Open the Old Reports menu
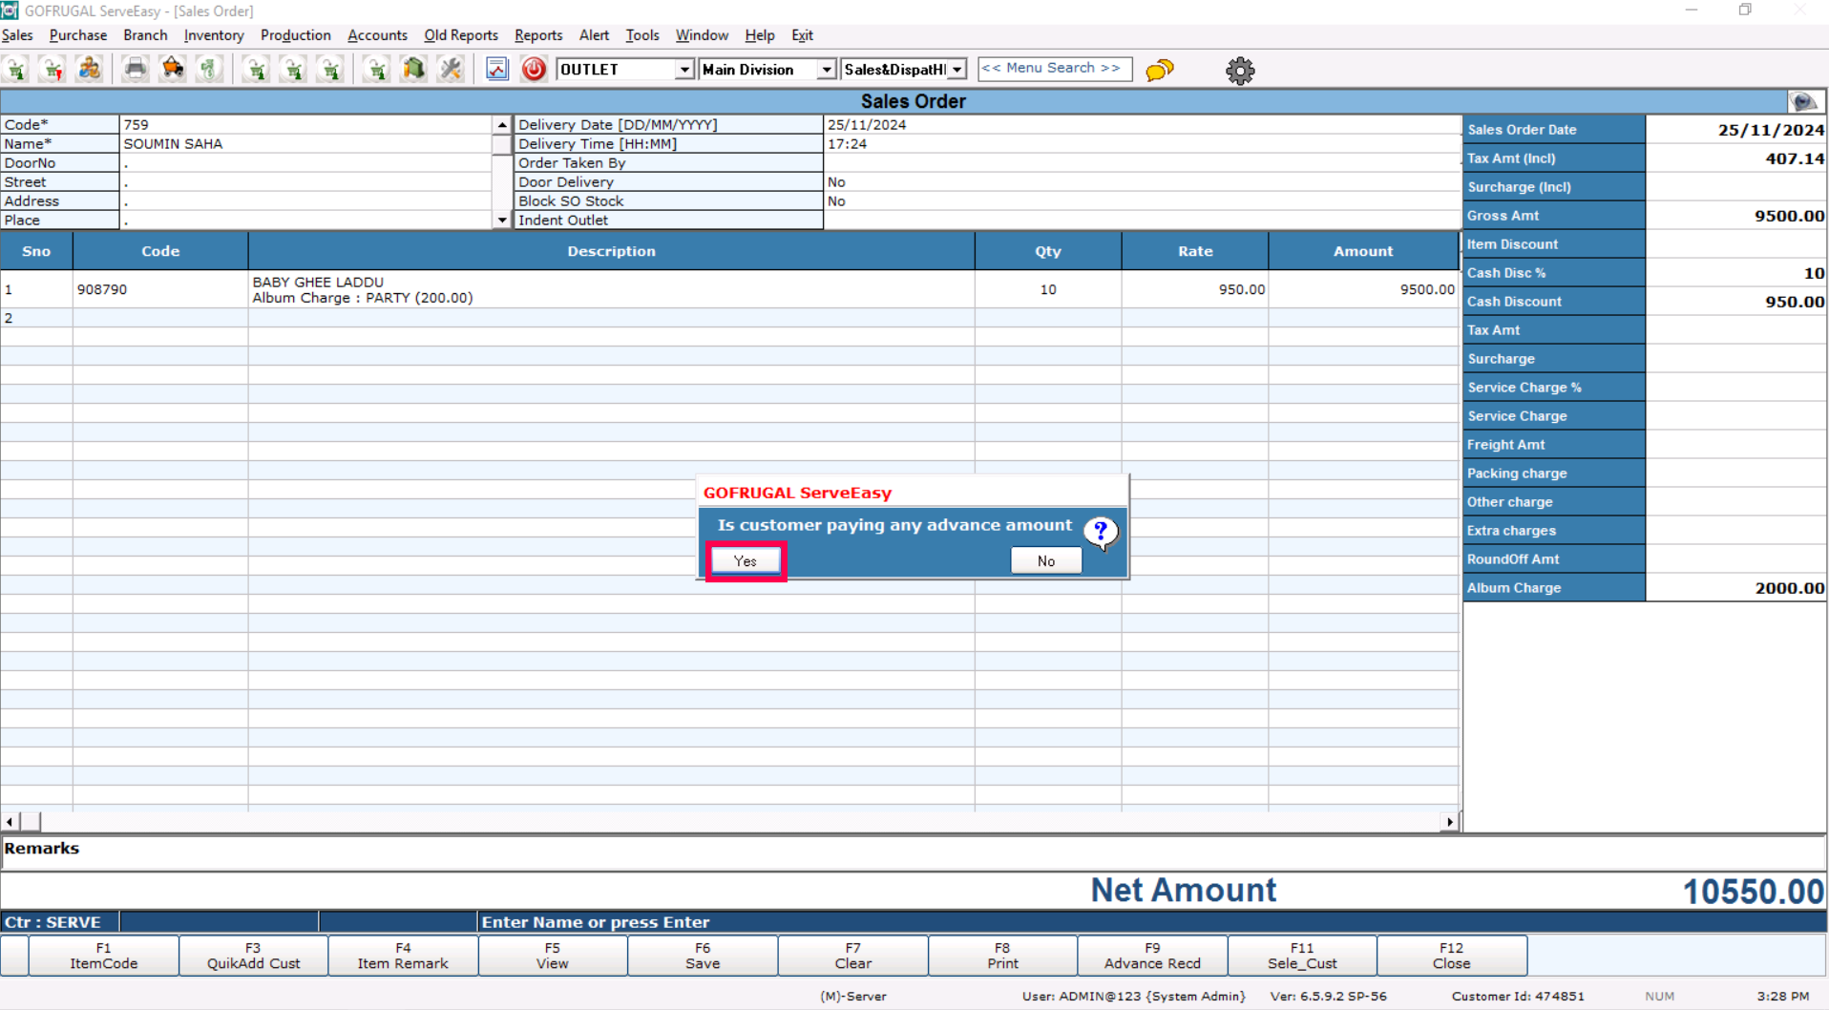 460,35
